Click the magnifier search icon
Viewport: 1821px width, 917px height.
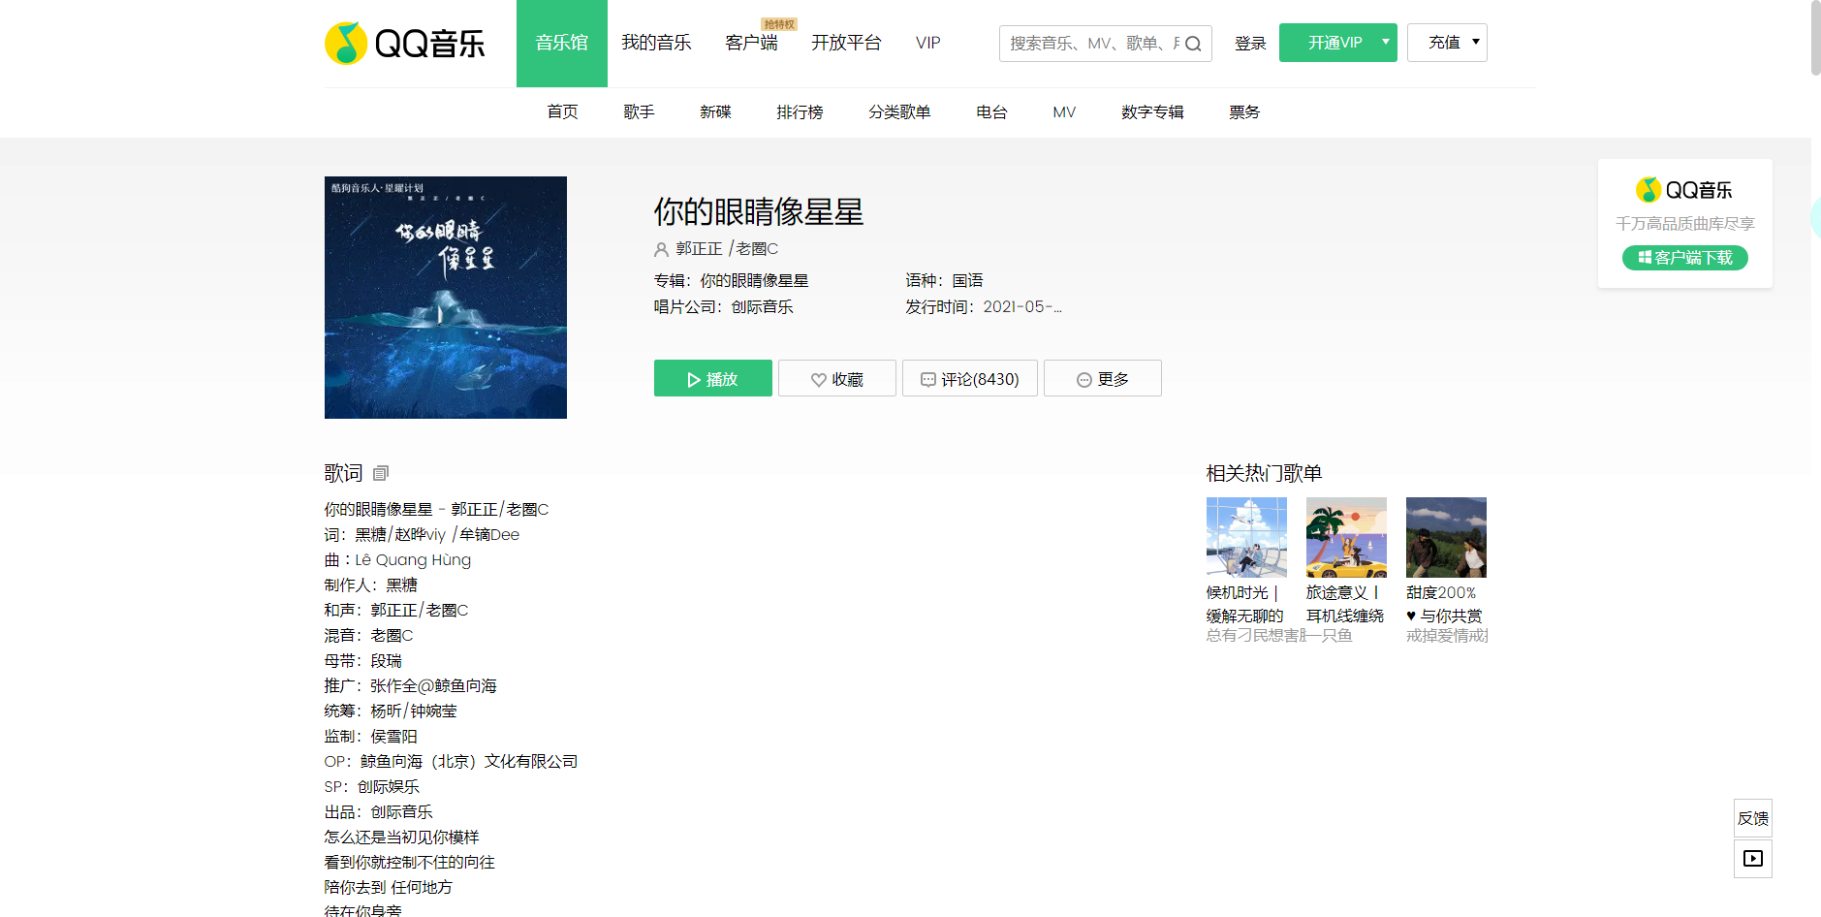1193,44
